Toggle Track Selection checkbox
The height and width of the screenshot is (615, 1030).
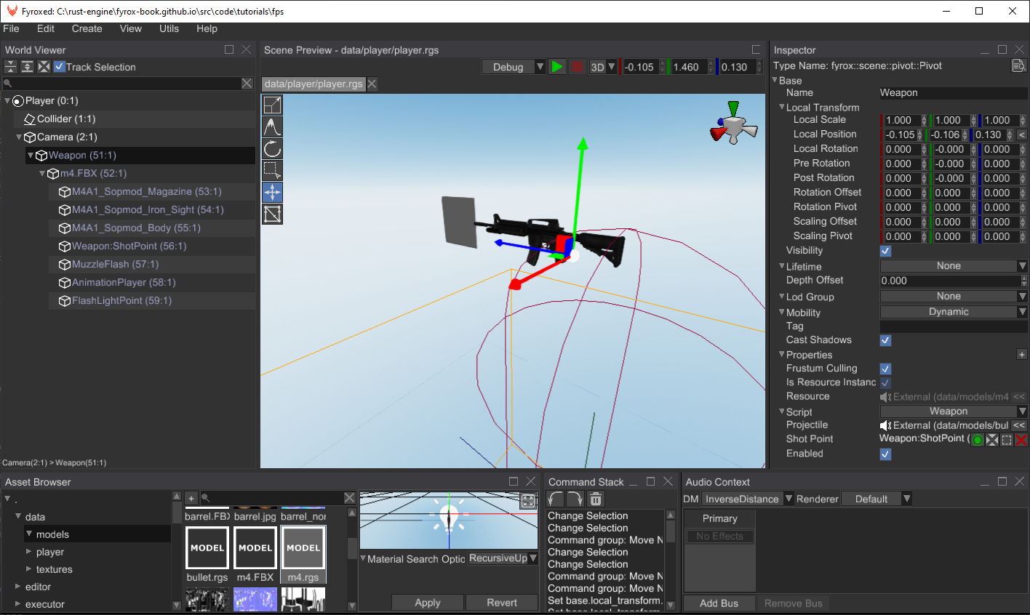point(60,67)
